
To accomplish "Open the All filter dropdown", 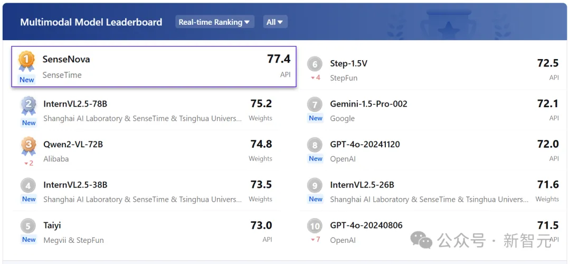I will [x=274, y=22].
